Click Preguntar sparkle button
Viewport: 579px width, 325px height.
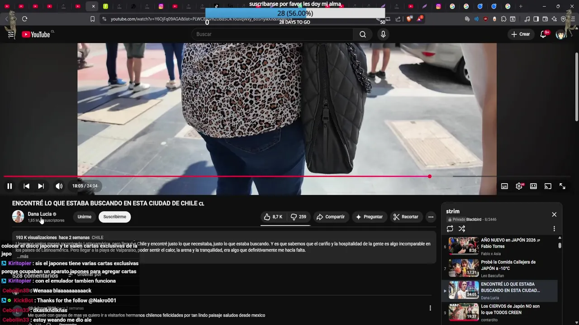tap(369, 217)
